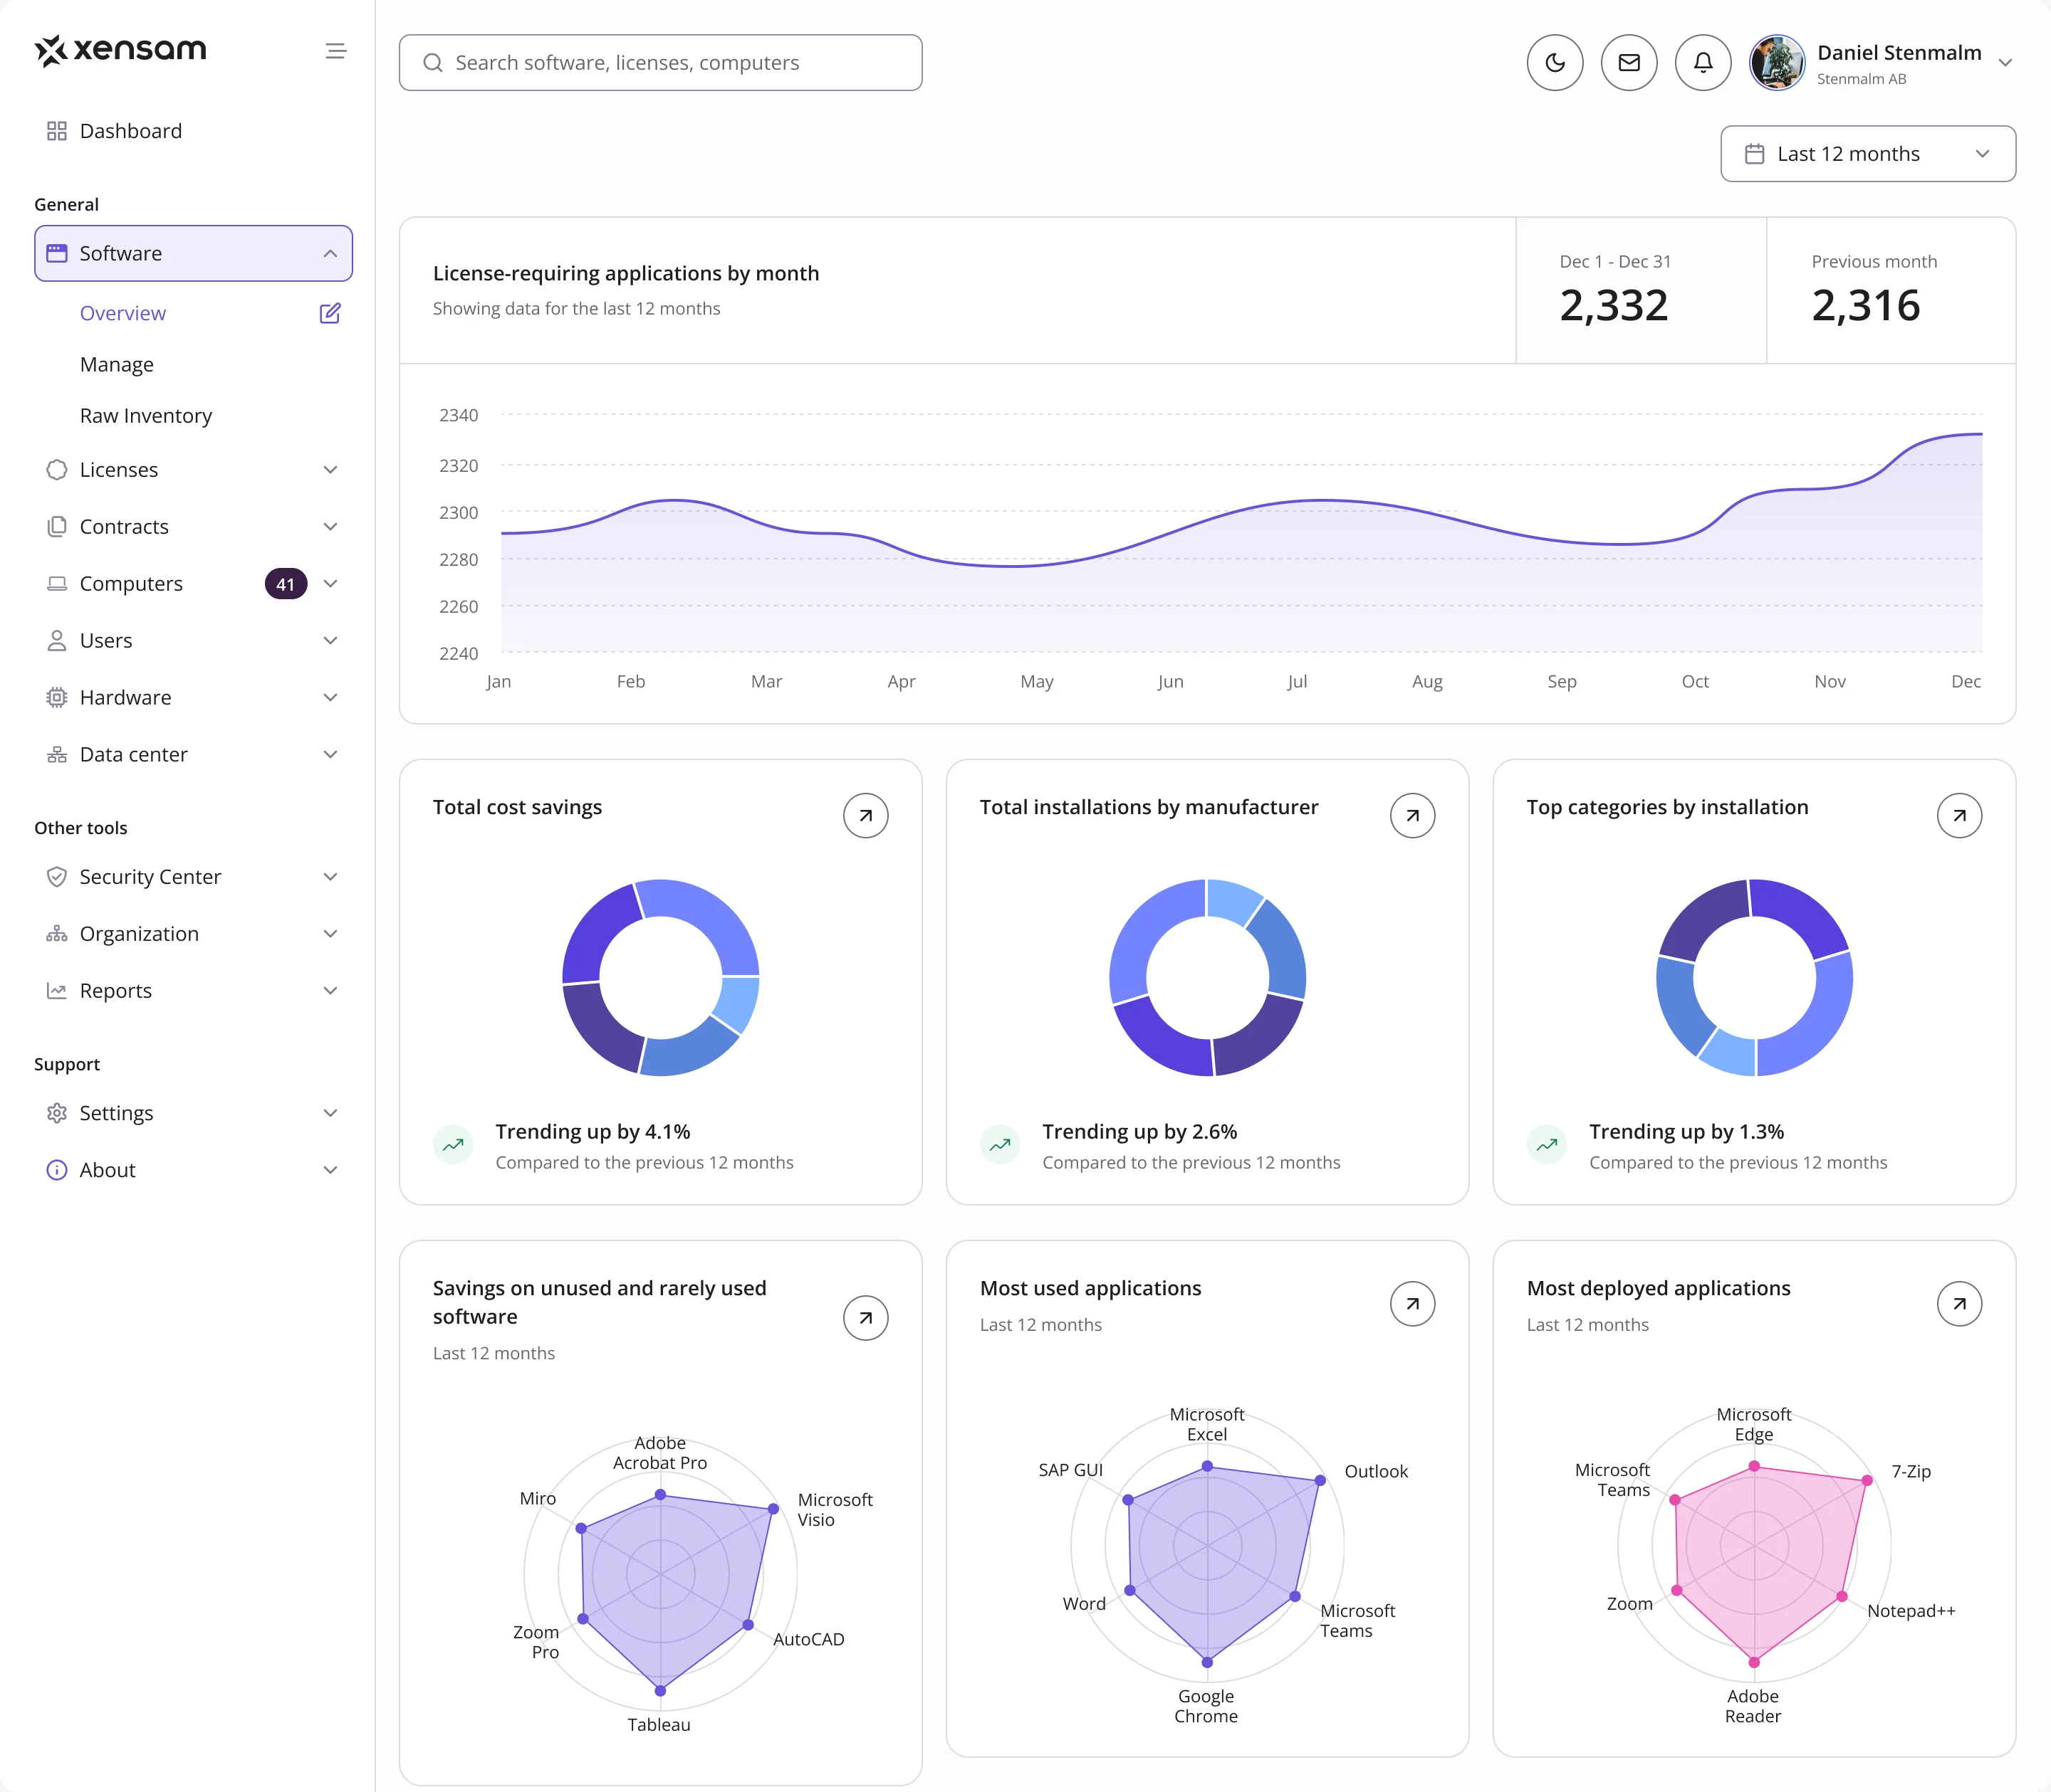The width and height of the screenshot is (2051, 1792).
Task: Open the Last 12 months date dropdown
Action: (x=1868, y=154)
